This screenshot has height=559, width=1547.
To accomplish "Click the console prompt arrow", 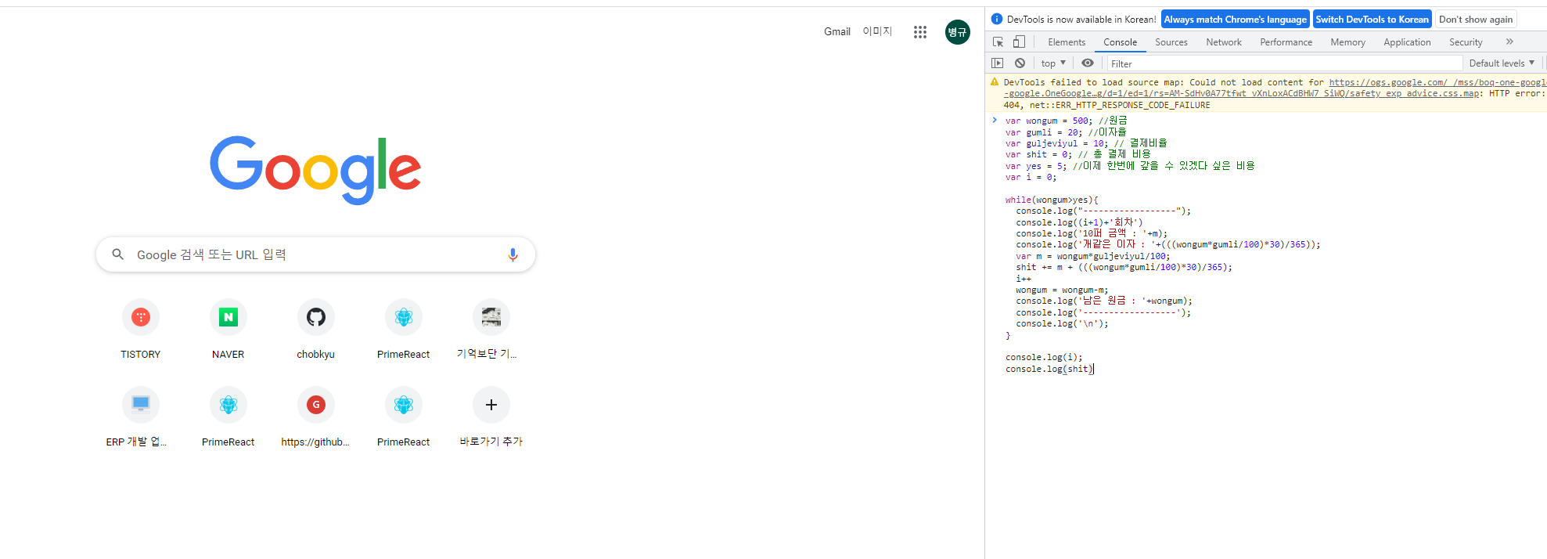I will click(995, 120).
